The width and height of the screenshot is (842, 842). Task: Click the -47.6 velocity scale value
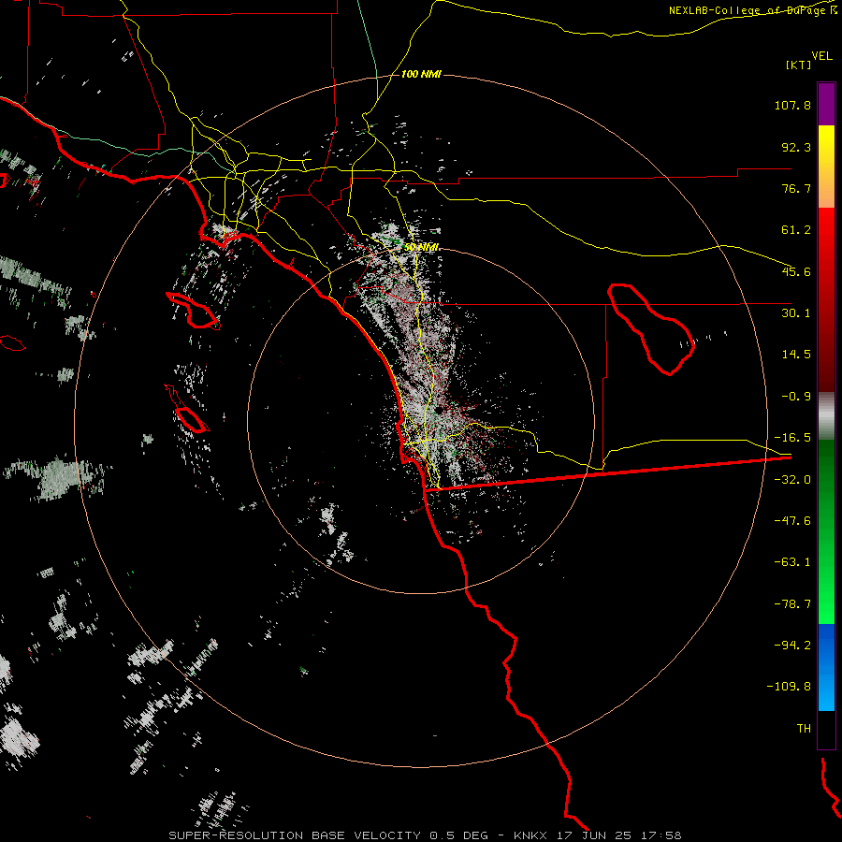pos(792,521)
